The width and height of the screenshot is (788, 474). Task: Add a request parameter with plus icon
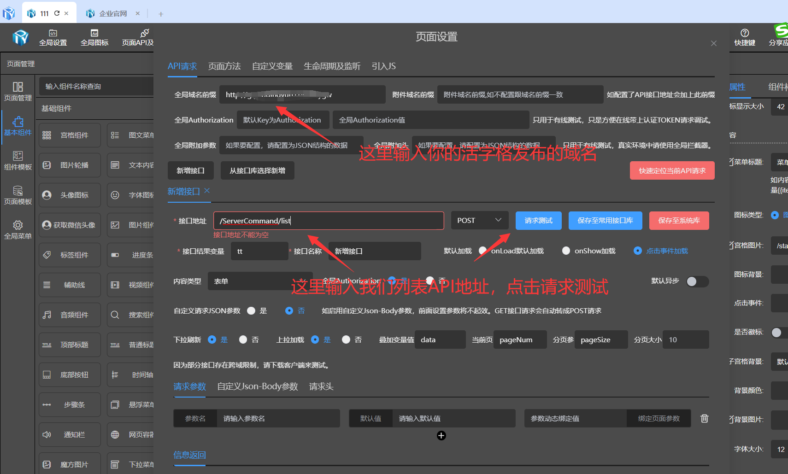(441, 435)
